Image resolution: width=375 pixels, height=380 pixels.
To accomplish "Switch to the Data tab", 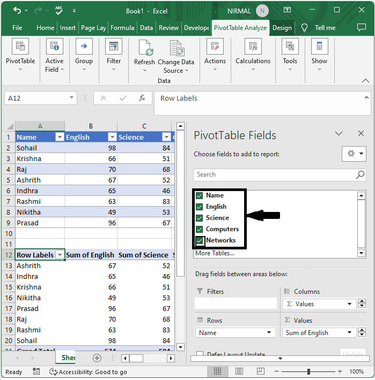I will tap(146, 28).
